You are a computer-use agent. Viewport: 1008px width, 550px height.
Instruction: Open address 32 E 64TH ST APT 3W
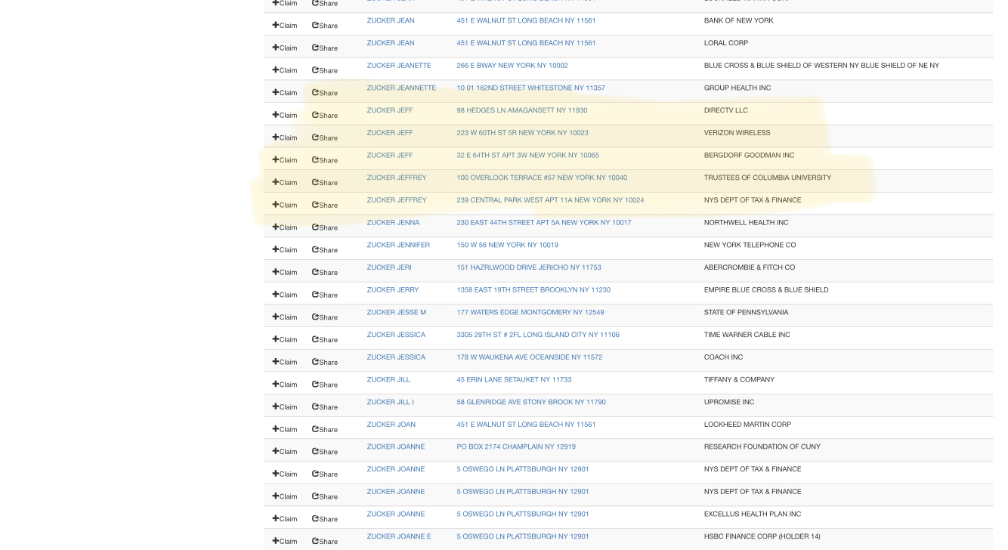(x=527, y=156)
